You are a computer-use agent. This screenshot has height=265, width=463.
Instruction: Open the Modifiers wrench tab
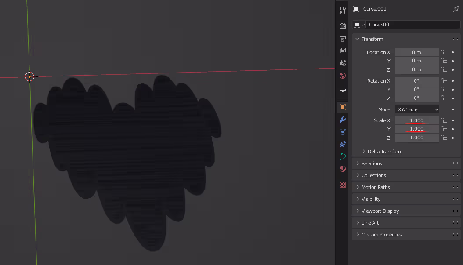click(x=343, y=120)
